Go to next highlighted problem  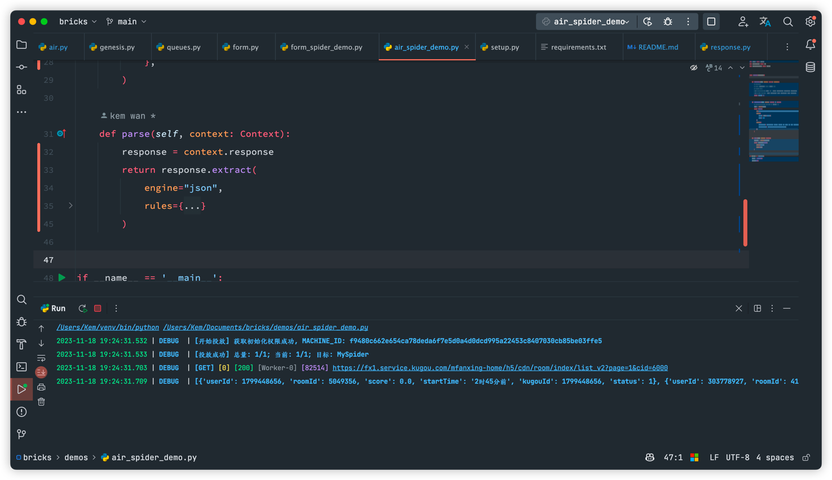(x=742, y=68)
